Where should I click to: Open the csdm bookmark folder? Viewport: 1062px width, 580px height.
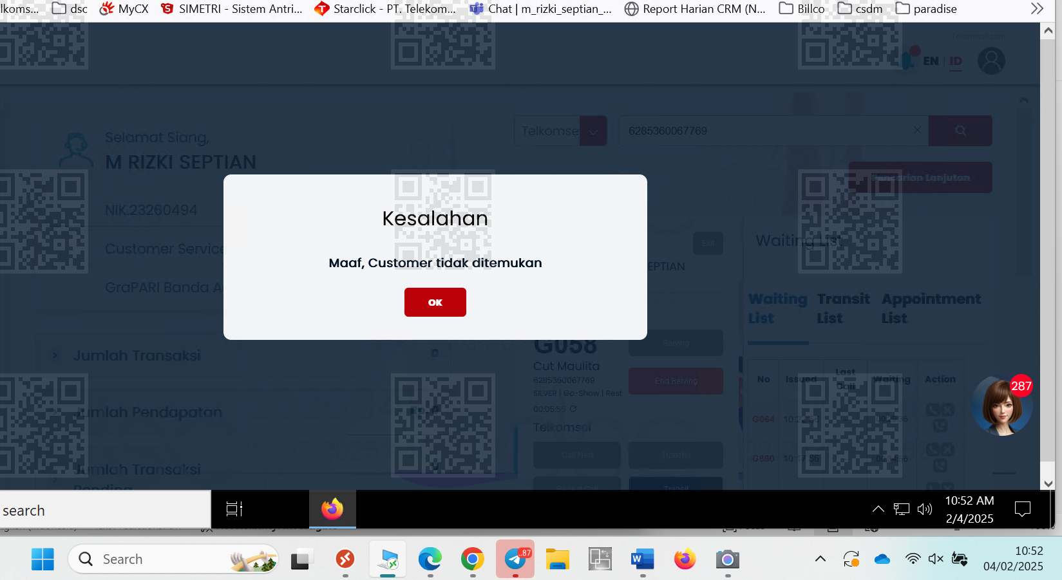pyautogui.click(x=860, y=9)
